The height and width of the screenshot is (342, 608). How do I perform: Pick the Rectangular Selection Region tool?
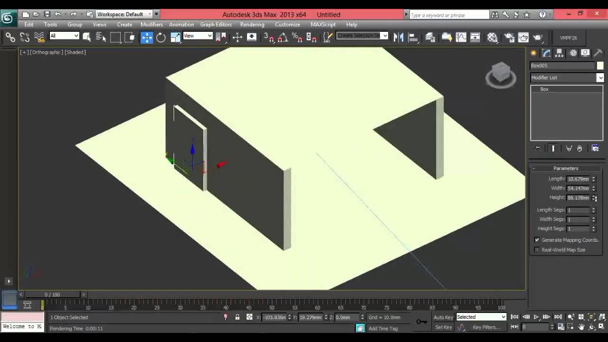tap(115, 37)
